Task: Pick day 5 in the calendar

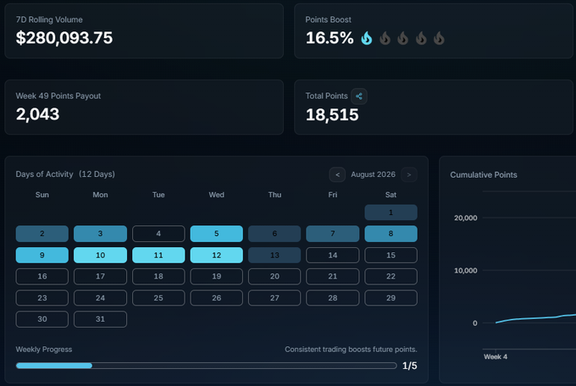Action: pyautogui.click(x=216, y=234)
